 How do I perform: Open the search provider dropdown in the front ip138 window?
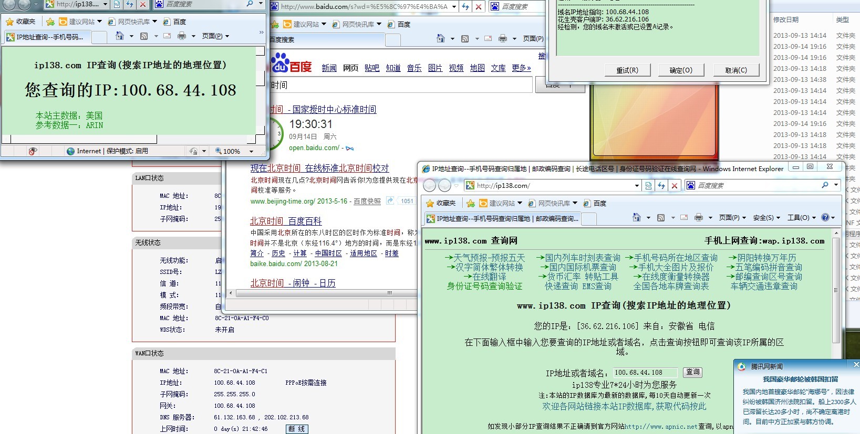(x=835, y=185)
